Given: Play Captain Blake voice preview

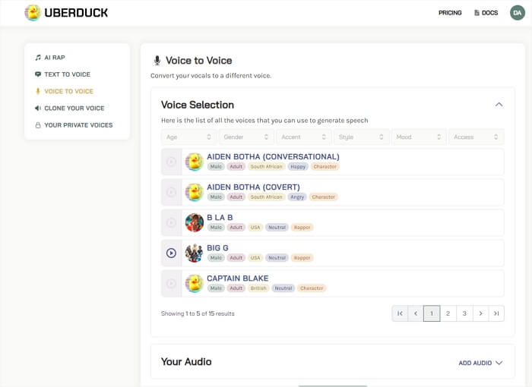Looking at the screenshot, I should click(171, 283).
